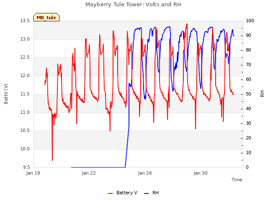Click the 9.5 left axis value
This screenshot has width=268, height=201.
point(26,167)
